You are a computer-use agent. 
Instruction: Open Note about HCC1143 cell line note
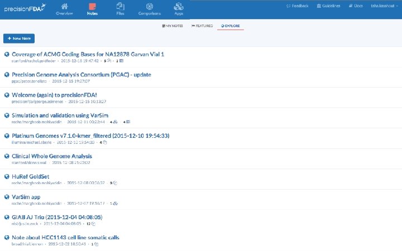65,238
